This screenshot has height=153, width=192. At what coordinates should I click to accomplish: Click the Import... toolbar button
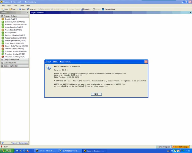(86, 9)
